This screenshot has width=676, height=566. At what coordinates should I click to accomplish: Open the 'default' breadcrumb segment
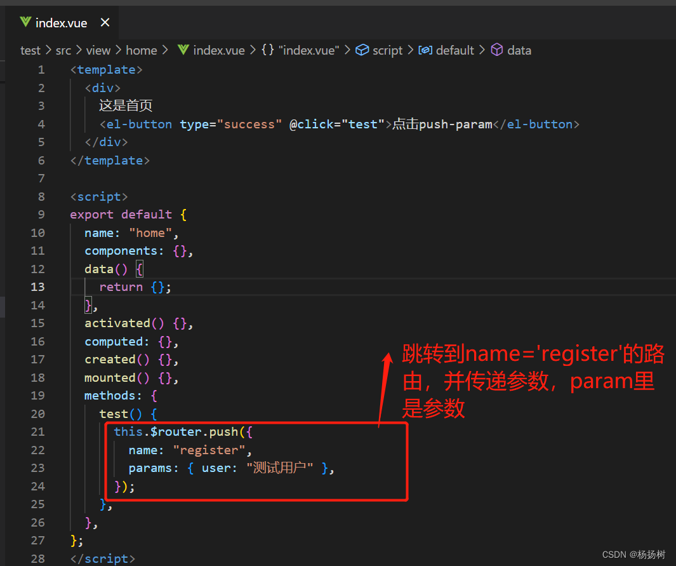pos(455,50)
